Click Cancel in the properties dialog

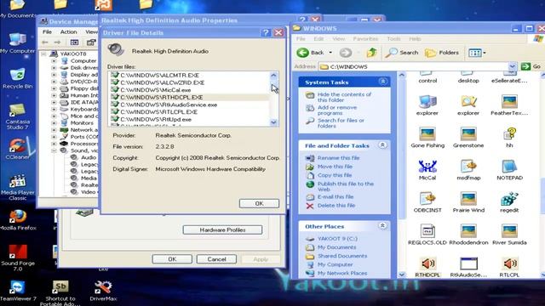coord(216,259)
